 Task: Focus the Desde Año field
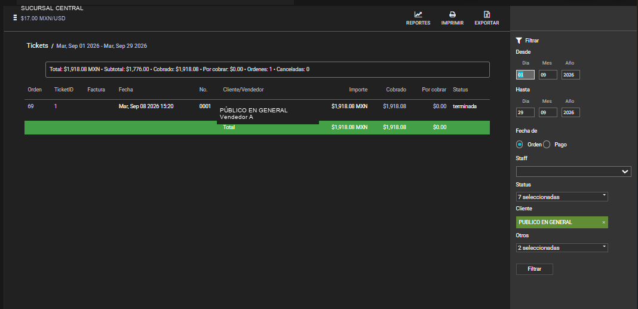click(x=570, y=75)
